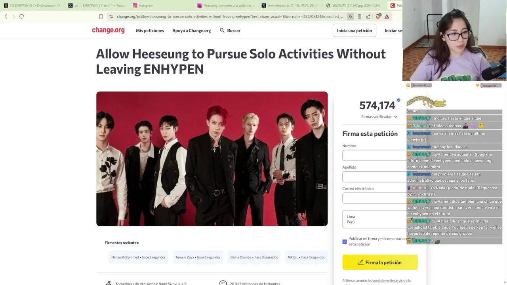Uncheck 'Publicar mi firma y mi comentario'
Image resolution: width=507 pixels, height=285 pixels.
(x=345, y=241)
